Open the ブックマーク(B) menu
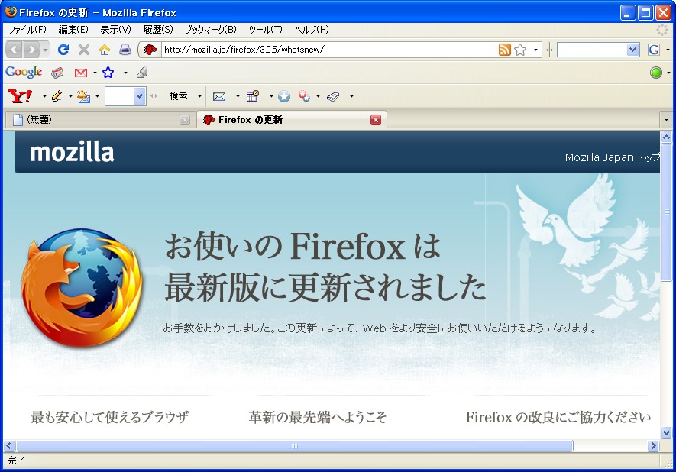The width and height of the screenshot is (676, 472). coord(211,30)
